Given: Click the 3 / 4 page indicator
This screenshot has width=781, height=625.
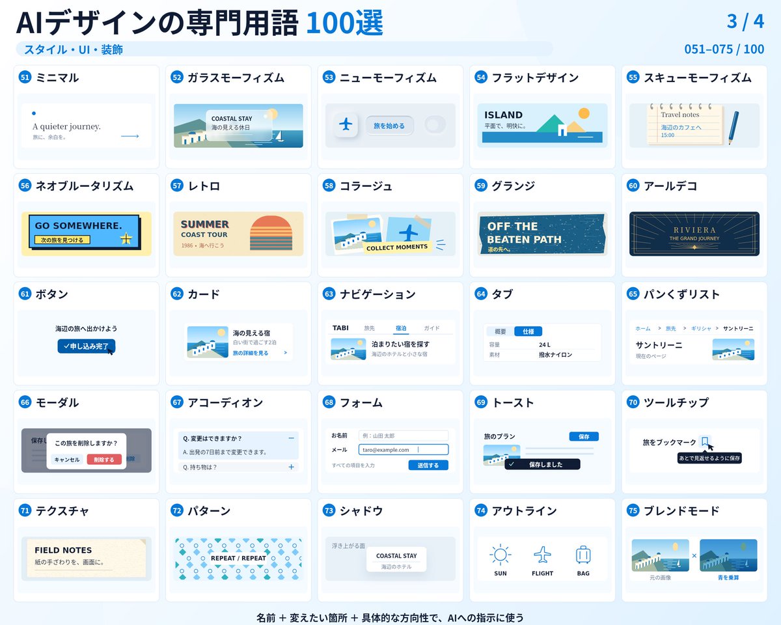Looking at the screenshot, I should pos(745,21).
